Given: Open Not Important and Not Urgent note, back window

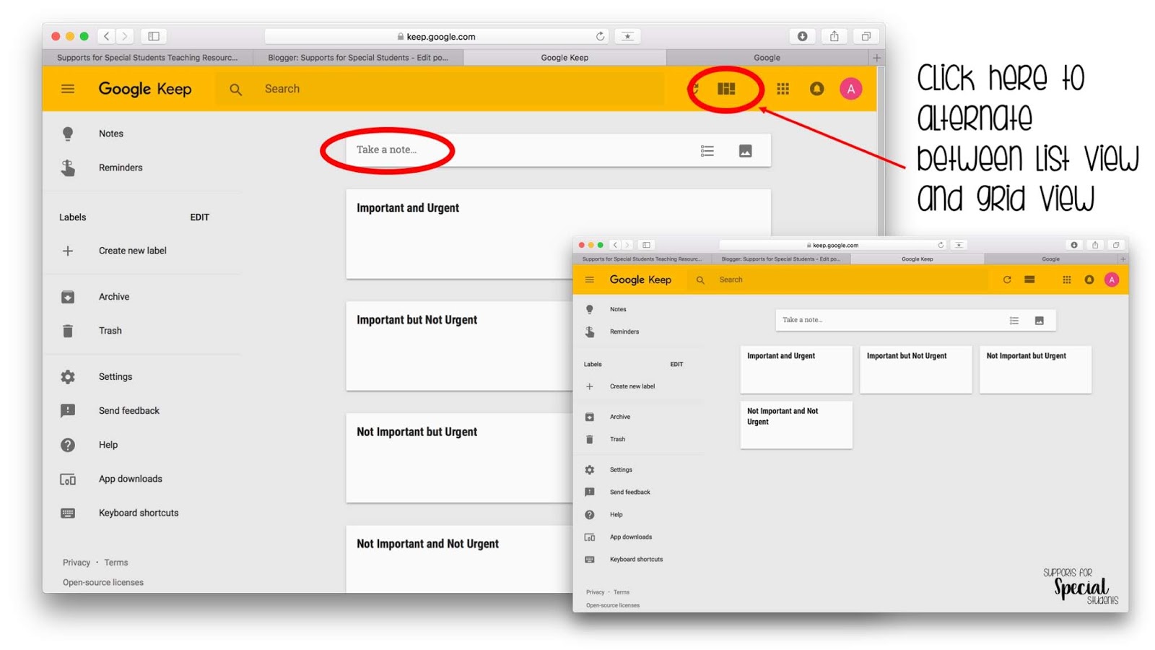Looking at the screenshot, I should [x=459, y=560].
